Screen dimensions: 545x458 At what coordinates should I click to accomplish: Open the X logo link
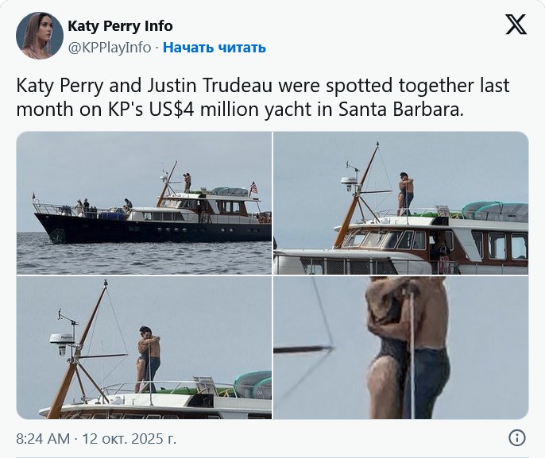click(x=516, y=25)
